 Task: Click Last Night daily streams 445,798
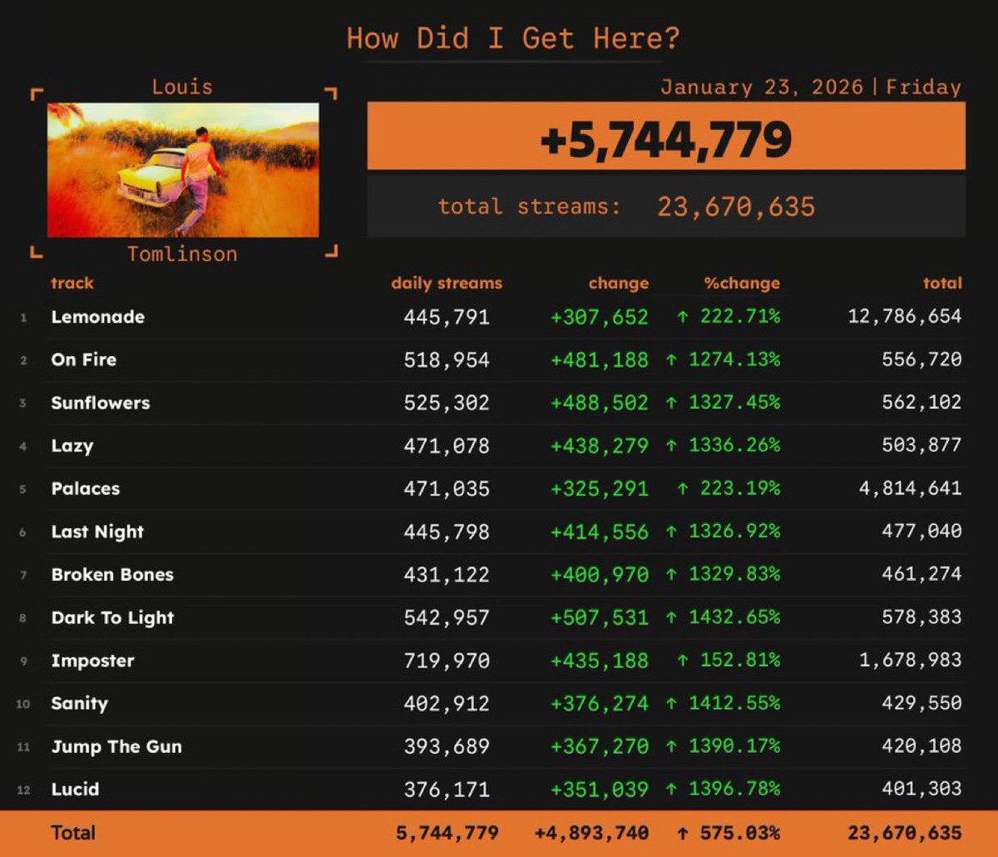click(447, 532)
